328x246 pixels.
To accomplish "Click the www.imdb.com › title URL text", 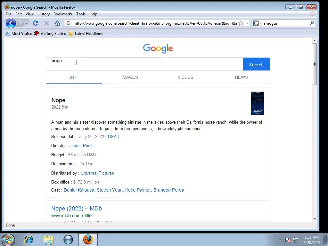I will [71, 216].
